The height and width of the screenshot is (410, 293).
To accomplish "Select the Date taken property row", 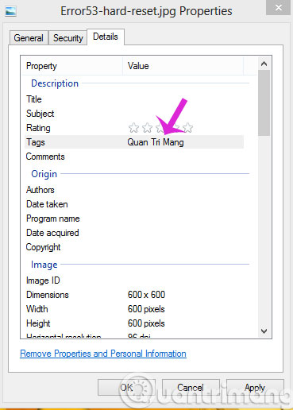I will [135, 204].
